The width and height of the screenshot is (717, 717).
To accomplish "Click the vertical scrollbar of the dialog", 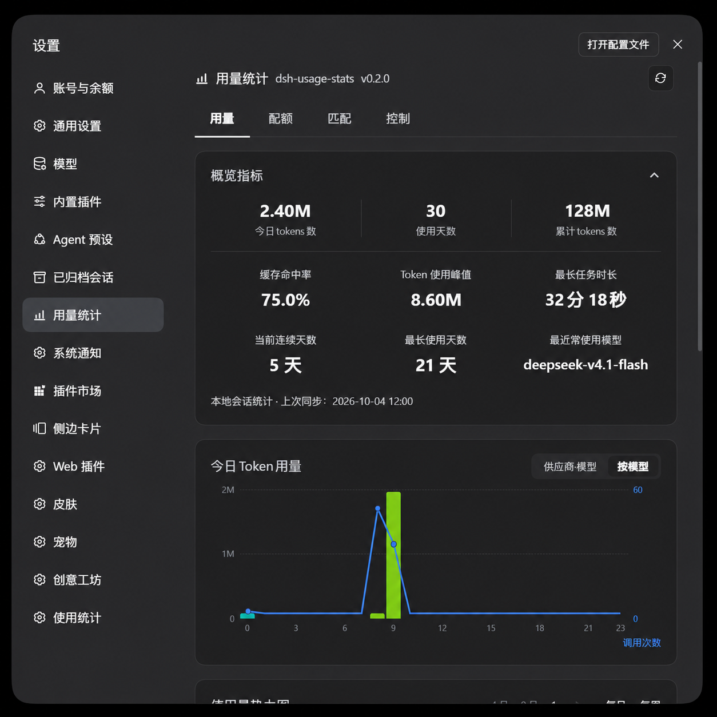I will (700, 206).
